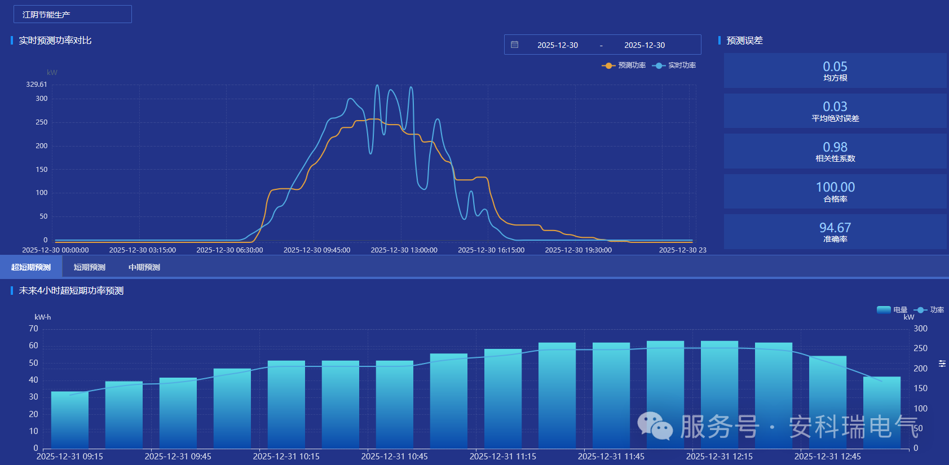Click the forecast bar at 2025-12-31 09:15
This screenshot has width=949, height=465.
point(70,419)
